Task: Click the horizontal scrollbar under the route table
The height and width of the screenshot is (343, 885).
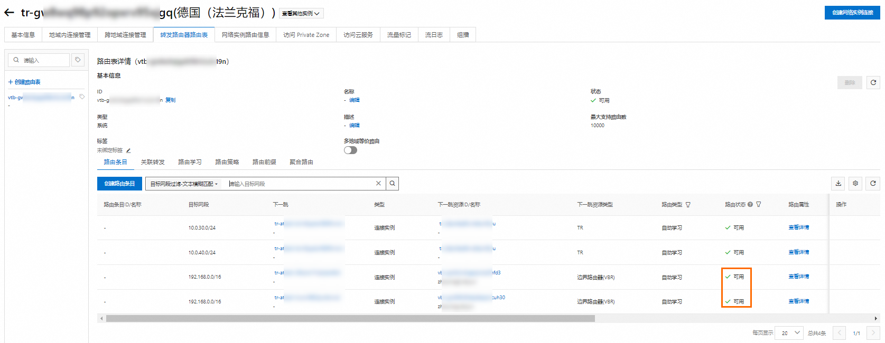Action: coord(350,319)
